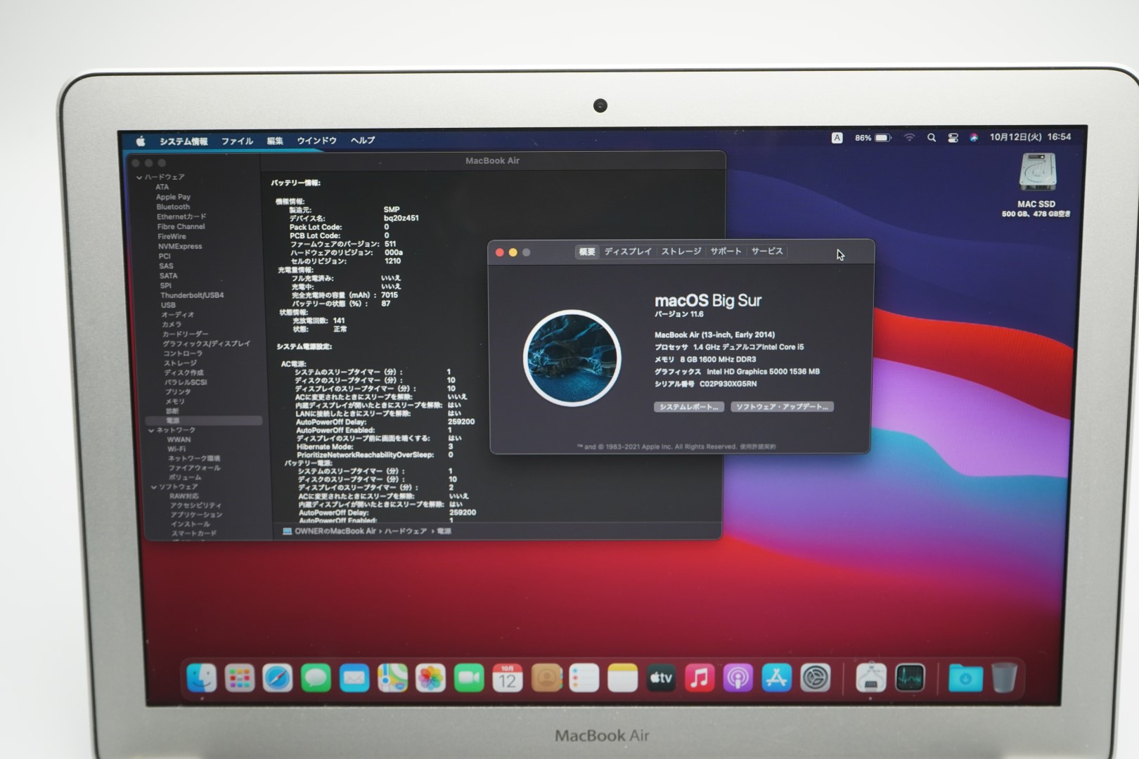1139x759 pixels.
Task: Launch Reminders from the Dock
Action: pyautogui.click(x=584, y=678)
